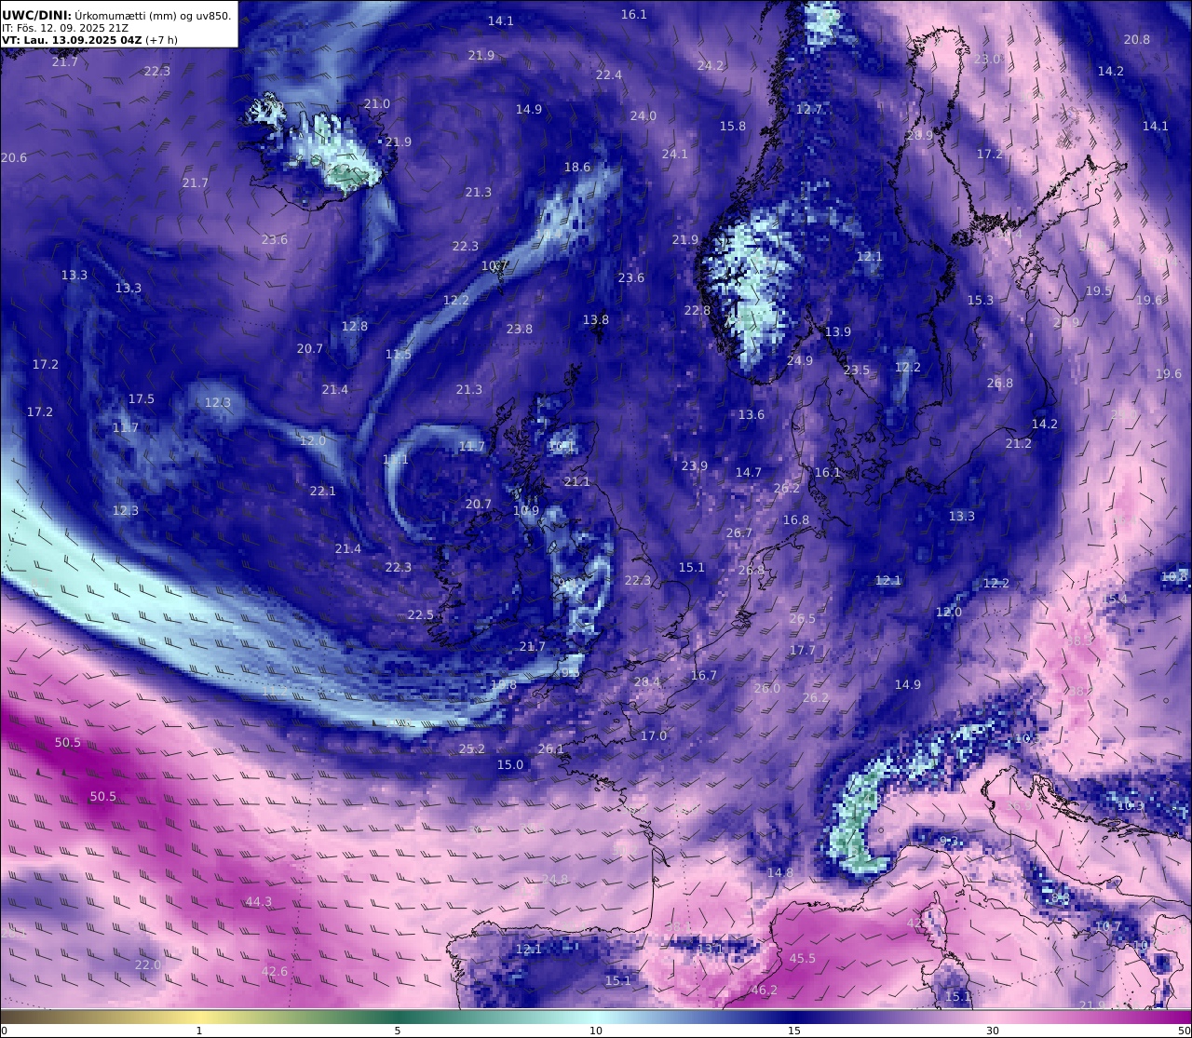Click the 28.4 value on the map
Screen dimensions: 1192x1038
647,681
